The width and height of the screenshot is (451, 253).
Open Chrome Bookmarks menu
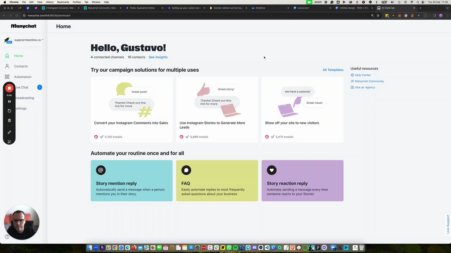[x=63, y=2]
